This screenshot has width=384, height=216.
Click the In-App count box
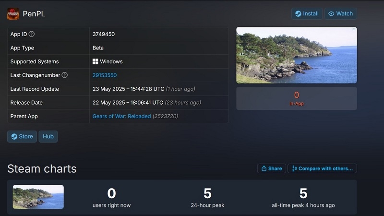coord(296,98)
